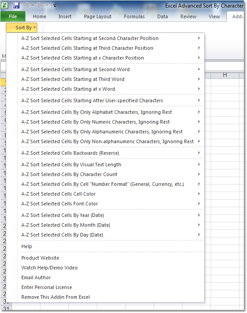Open the File tab
Image resolution: width=247 pixels, height=313 pixels.
(x=13, y=16)
